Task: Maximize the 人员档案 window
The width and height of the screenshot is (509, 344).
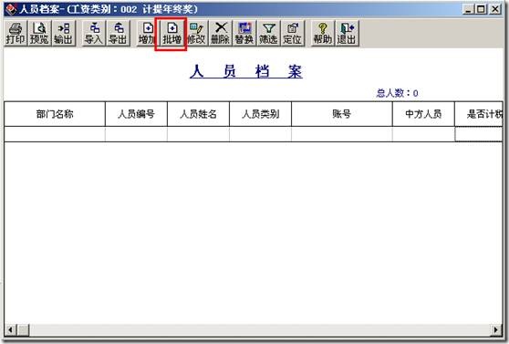Action: (481, 9)
